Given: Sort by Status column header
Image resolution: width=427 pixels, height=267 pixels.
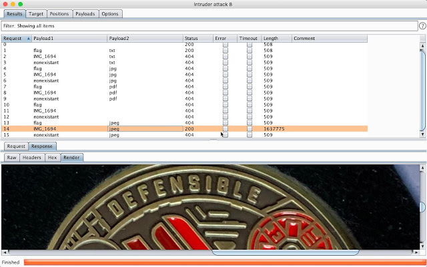Looking at the screenshot, I should 198,39.
